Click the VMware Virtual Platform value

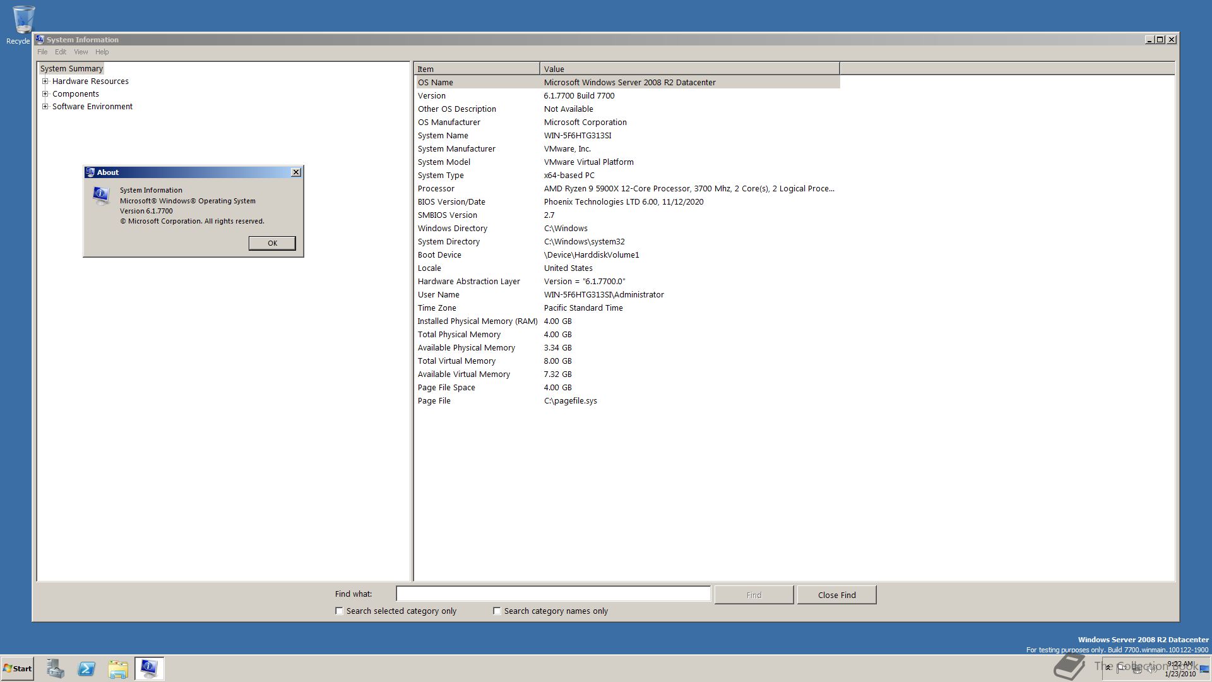pyautogui.click(x=589, y=162)
